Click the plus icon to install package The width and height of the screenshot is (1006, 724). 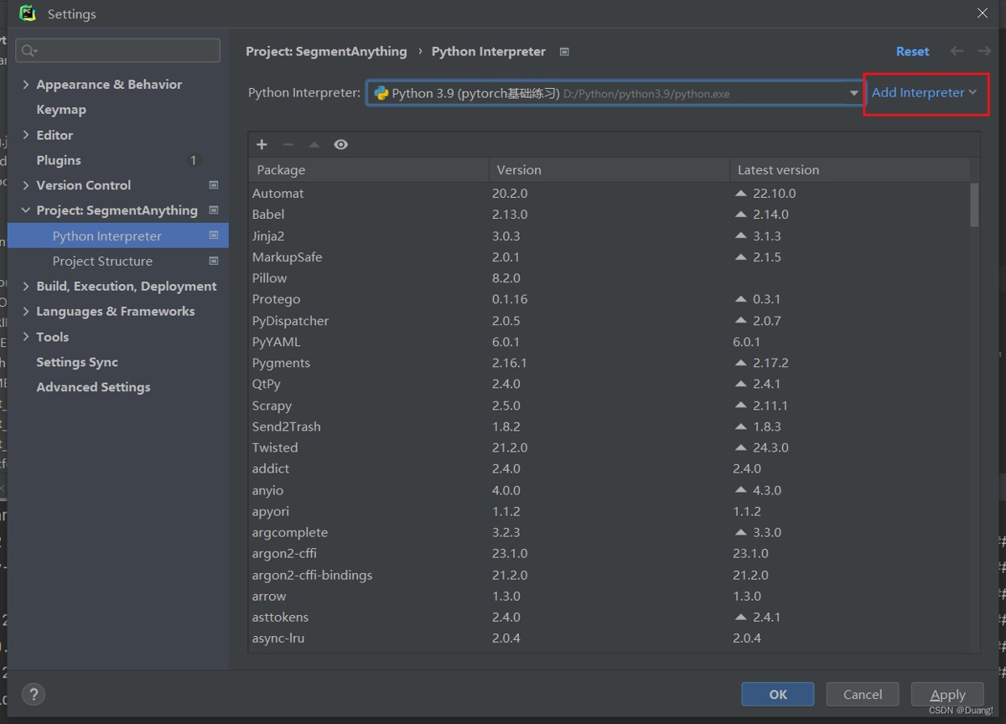262,145
